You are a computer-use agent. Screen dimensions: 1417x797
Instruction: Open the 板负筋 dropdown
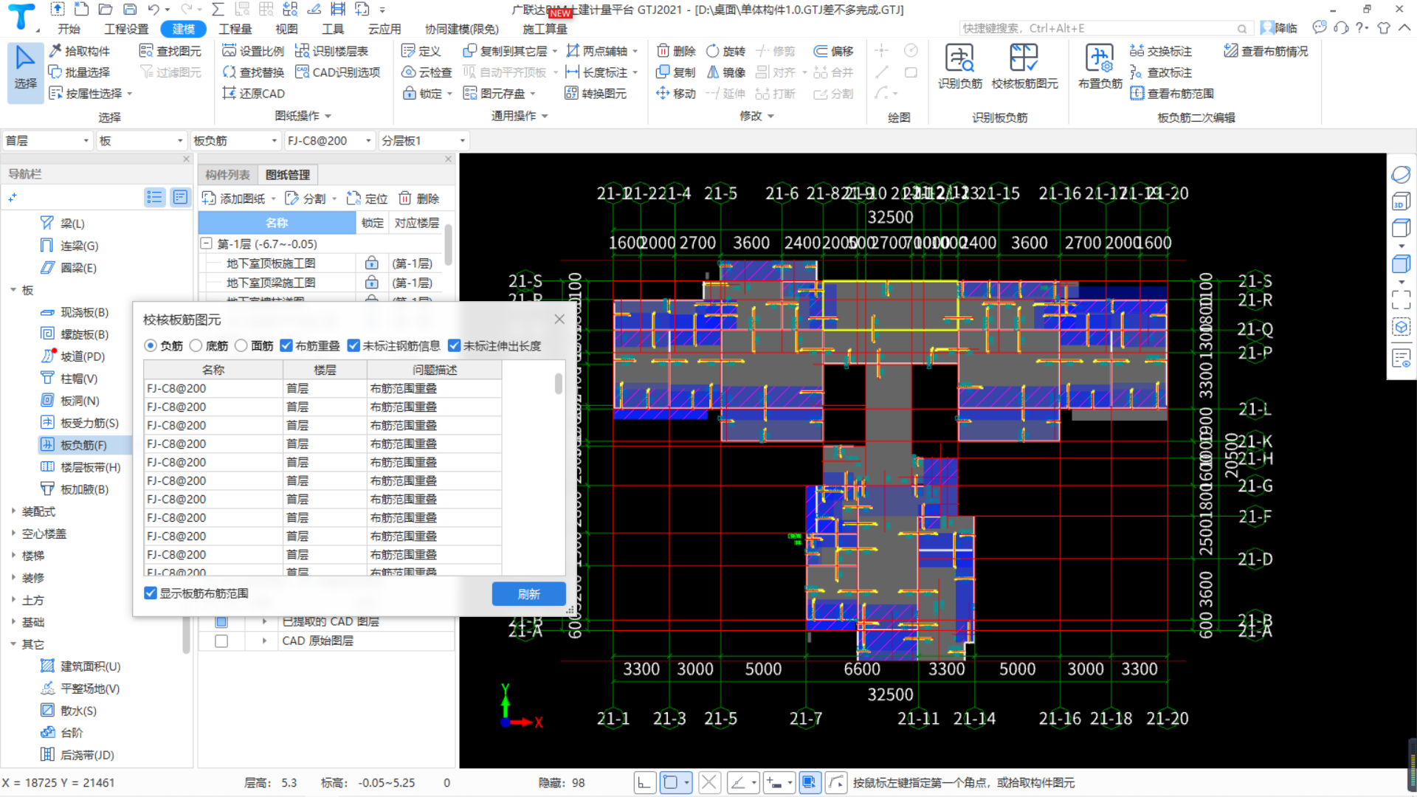tap(235, 140)
